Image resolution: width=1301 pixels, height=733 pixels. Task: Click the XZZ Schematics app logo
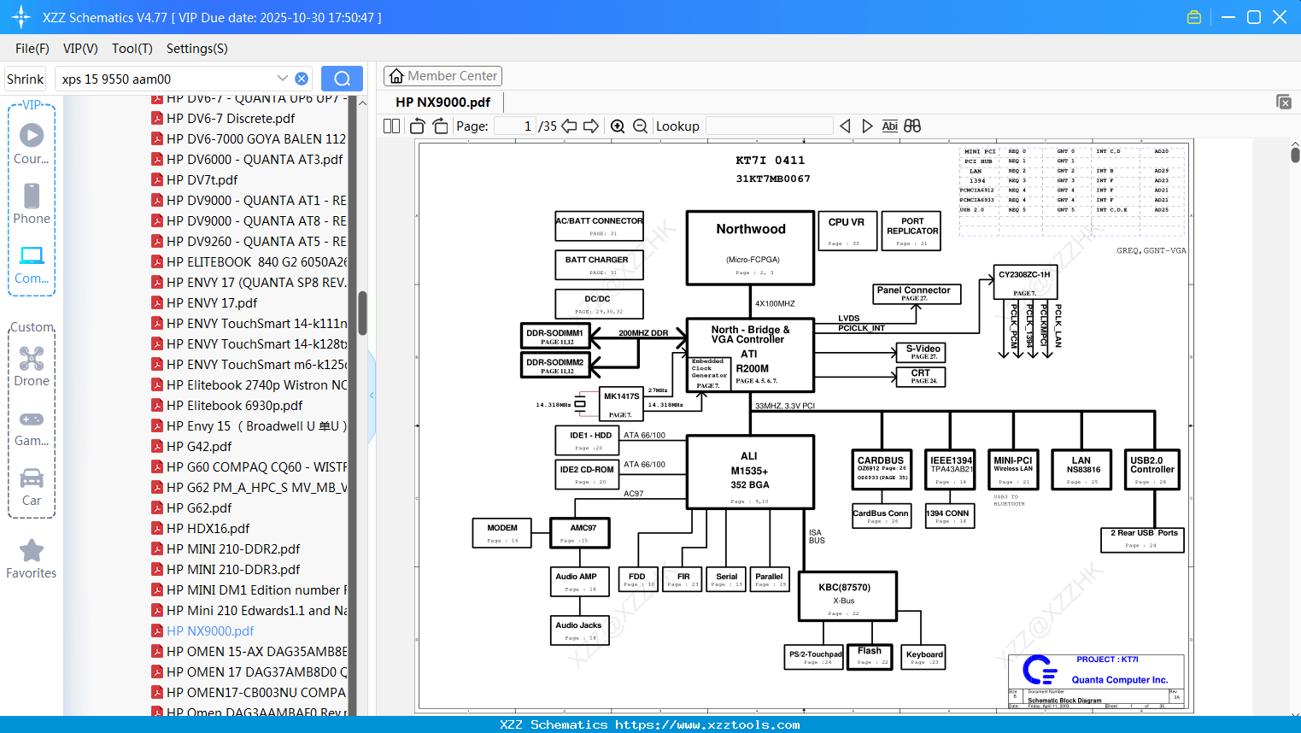(x=21, y=17)
